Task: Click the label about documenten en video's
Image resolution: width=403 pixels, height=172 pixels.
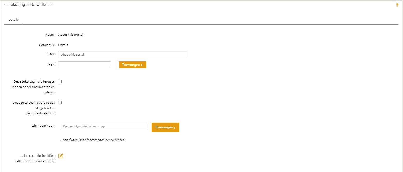Action: pyautogui.click(x=34, y=87)
